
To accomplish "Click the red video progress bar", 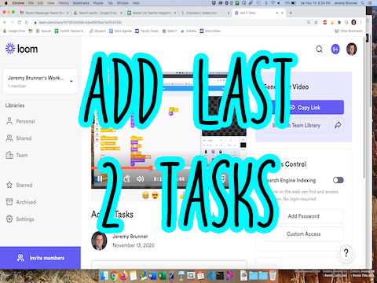I will [x=122, y=167].
